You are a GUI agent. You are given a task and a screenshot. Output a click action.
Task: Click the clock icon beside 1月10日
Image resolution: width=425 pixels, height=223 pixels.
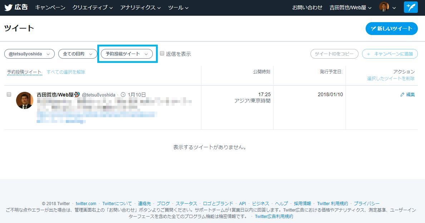point(123,95)
